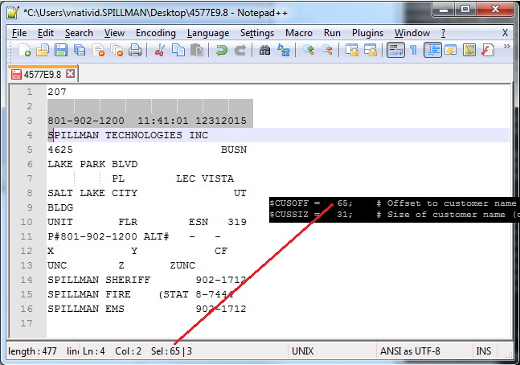
Task: Expand the toolbar overflow chevron
Action: click(506, 47)
